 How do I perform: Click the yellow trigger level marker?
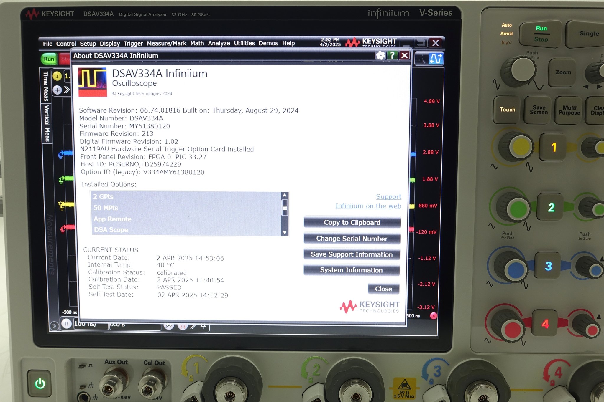pos(62,205)
